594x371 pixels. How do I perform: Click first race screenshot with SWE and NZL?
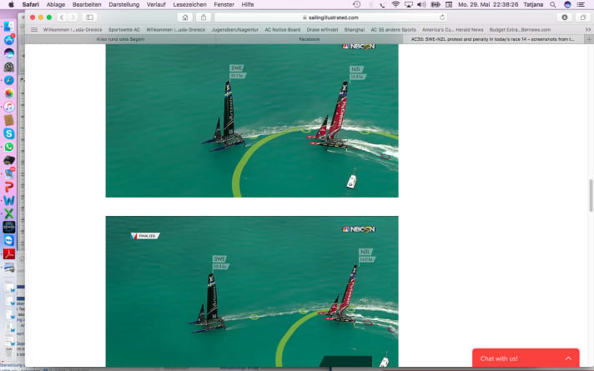(252, 120)
